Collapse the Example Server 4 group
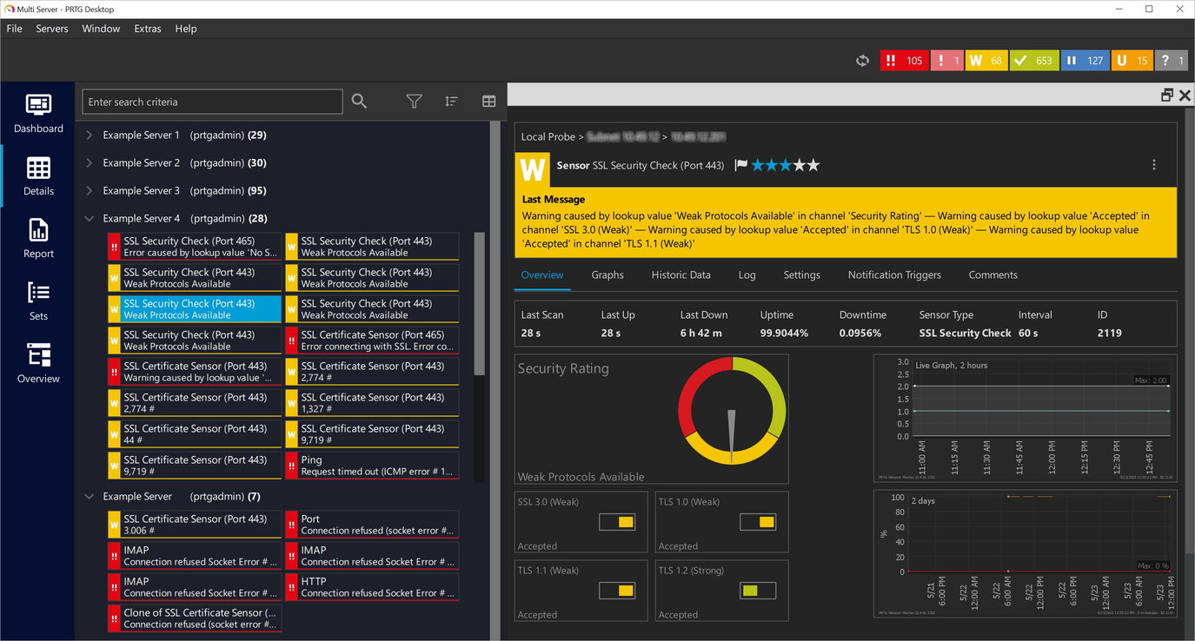Screen dimensions: 1195x641 [88, 218]
